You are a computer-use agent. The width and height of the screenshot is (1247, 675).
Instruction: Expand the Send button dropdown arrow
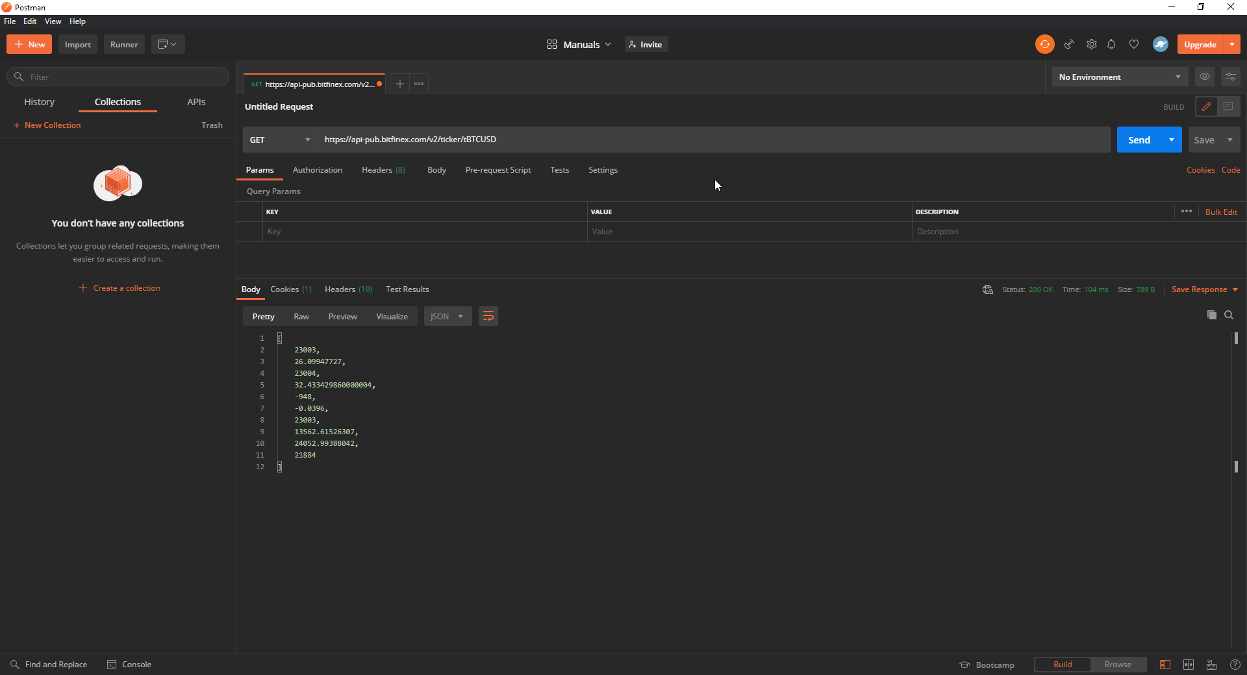pos(1172,140)
